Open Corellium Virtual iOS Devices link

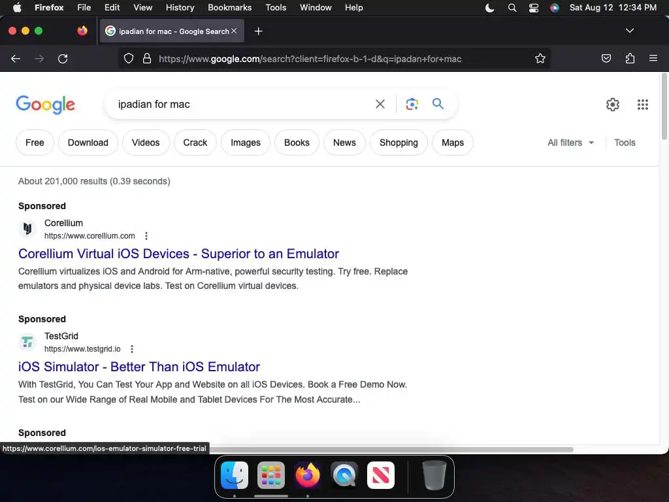click(178, 254)
